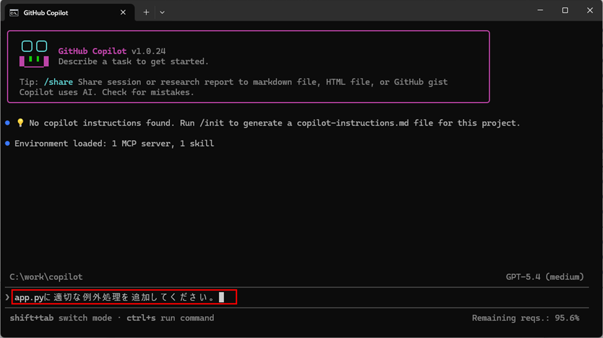The width and height of the screenshot is (603, 338).
Task: Click the GPT-5.4 (medium) model label
Action: click(545, 277)
